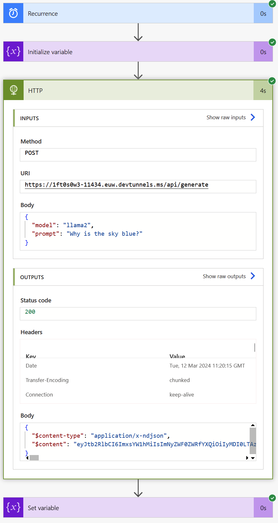
Task: Click the output Body vertical scrollbar thumb
Action: click(x=253, y=441)
